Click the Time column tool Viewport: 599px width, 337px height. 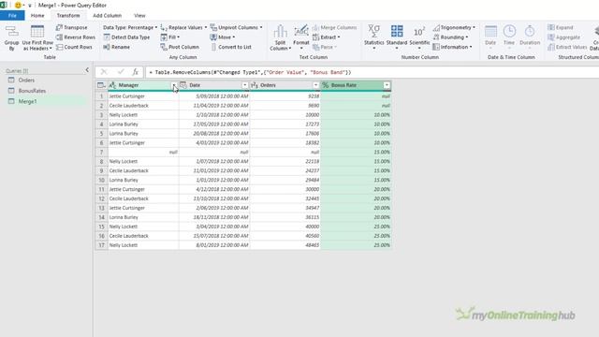tap(509, 37)
